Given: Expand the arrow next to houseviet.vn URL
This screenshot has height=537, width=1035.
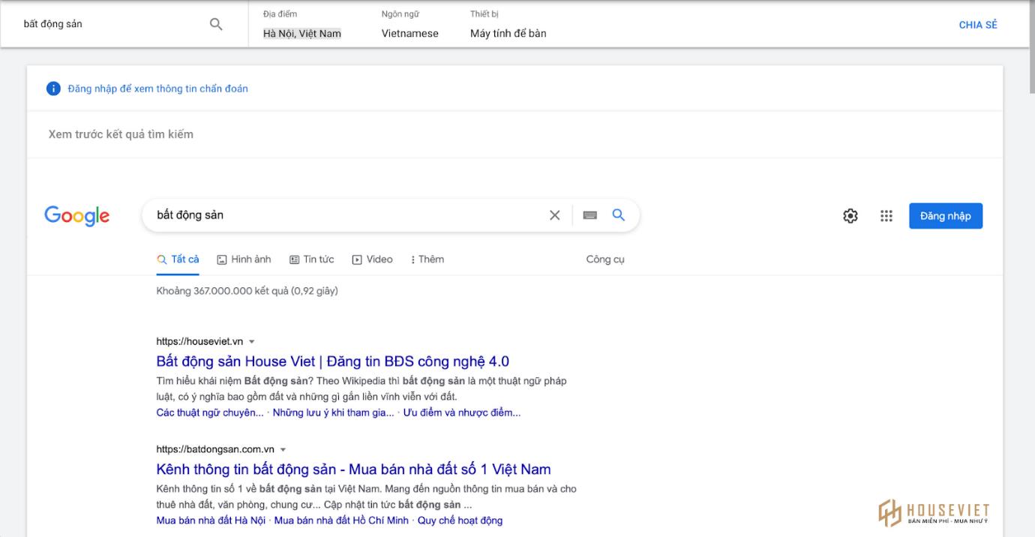Looking at the screenshot, I should click(252, 342).
